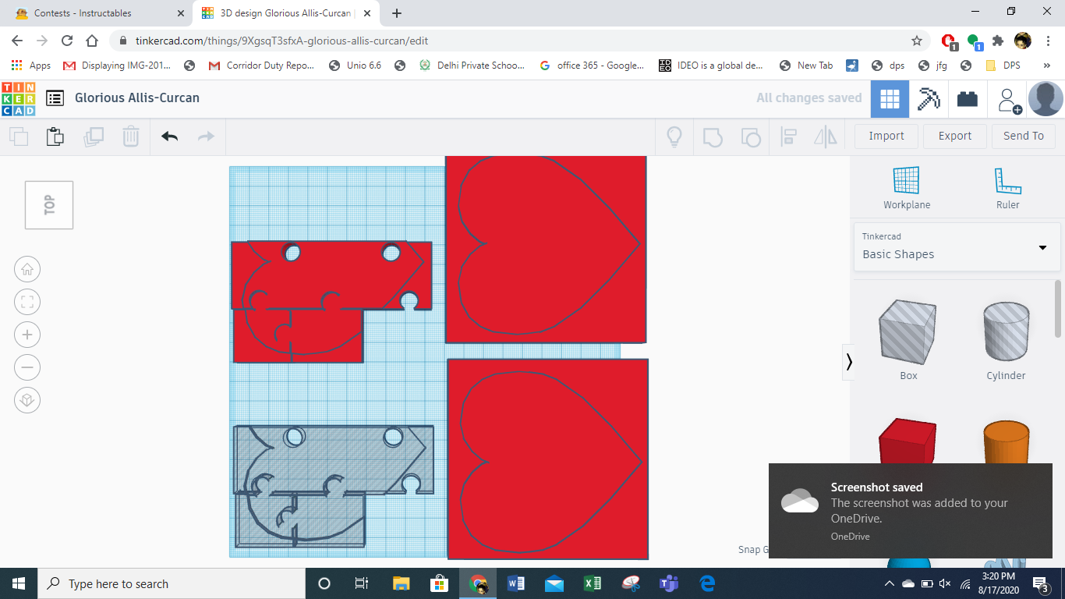Select the 3D design Glorious Allis-Curcan tab

(x=287, y=13)
